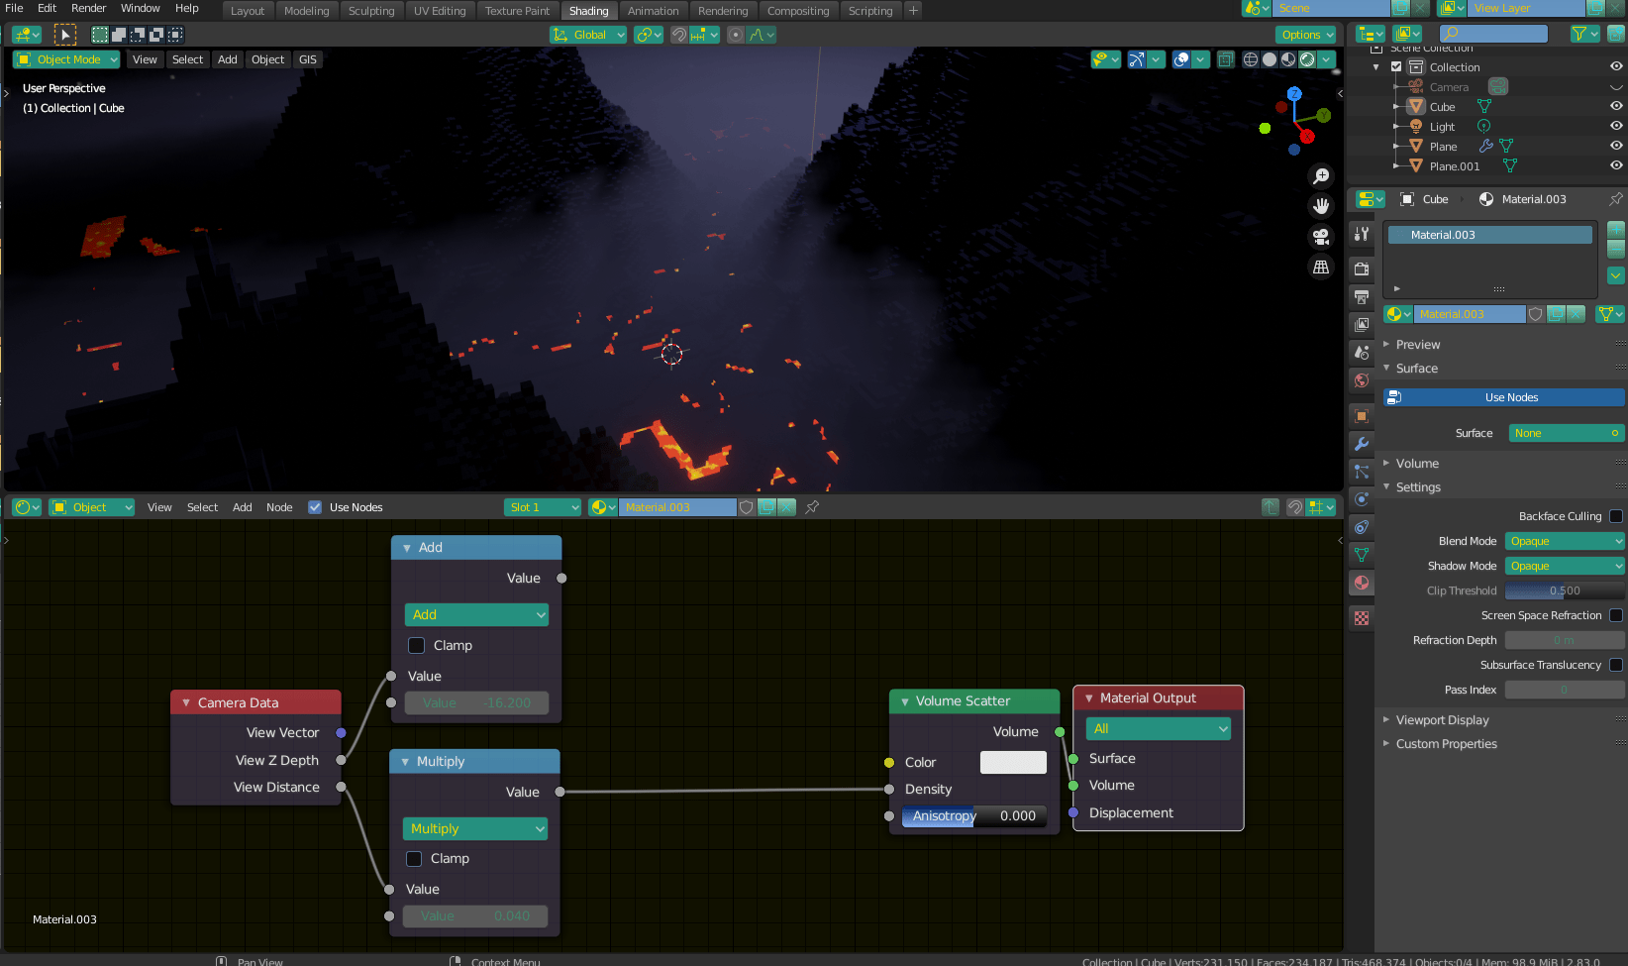Open the Render menu
Image resolution: width=1628 pixels, height=966 pixels.
pyautogui.click(x=88, y=8)
